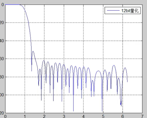Click x-axis tick label 1
Viewport: 147px width, 118px height.
[x=25, y=116]
